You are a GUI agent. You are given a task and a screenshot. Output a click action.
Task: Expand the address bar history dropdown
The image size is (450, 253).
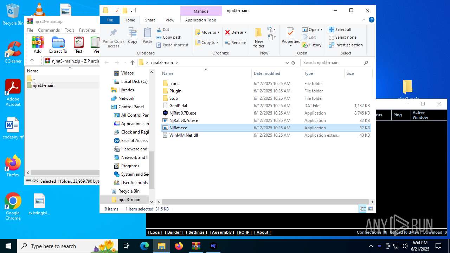[287, 63]
